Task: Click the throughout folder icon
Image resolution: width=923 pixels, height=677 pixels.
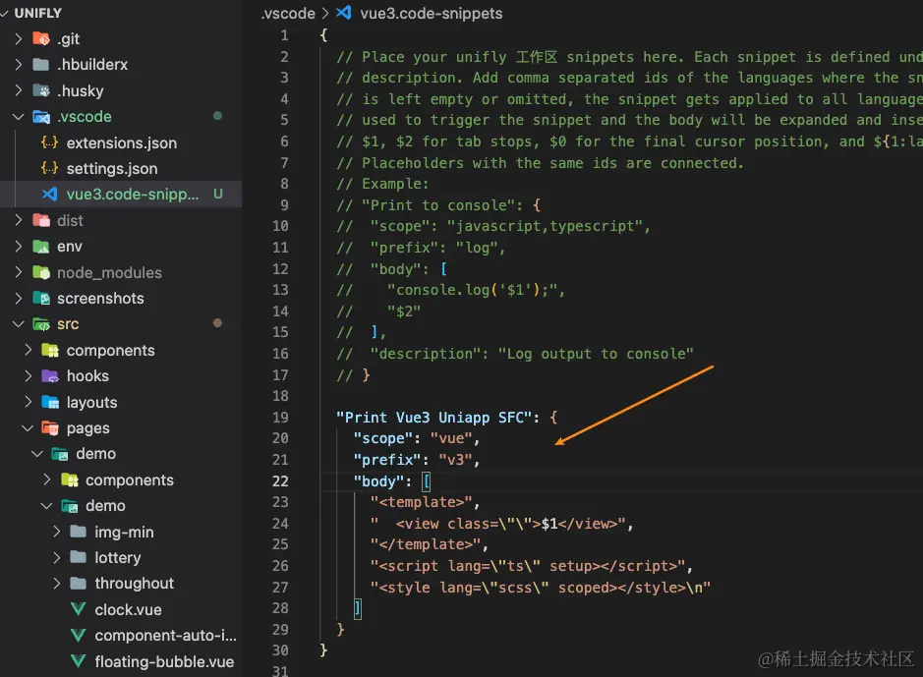Action: click(79, 583)
